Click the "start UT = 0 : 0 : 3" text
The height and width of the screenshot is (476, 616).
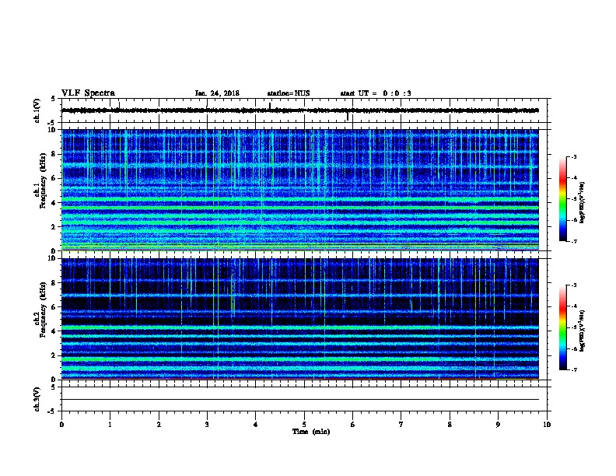376,93
